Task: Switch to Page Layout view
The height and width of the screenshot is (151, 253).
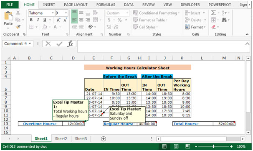Action: pos(176,146)
